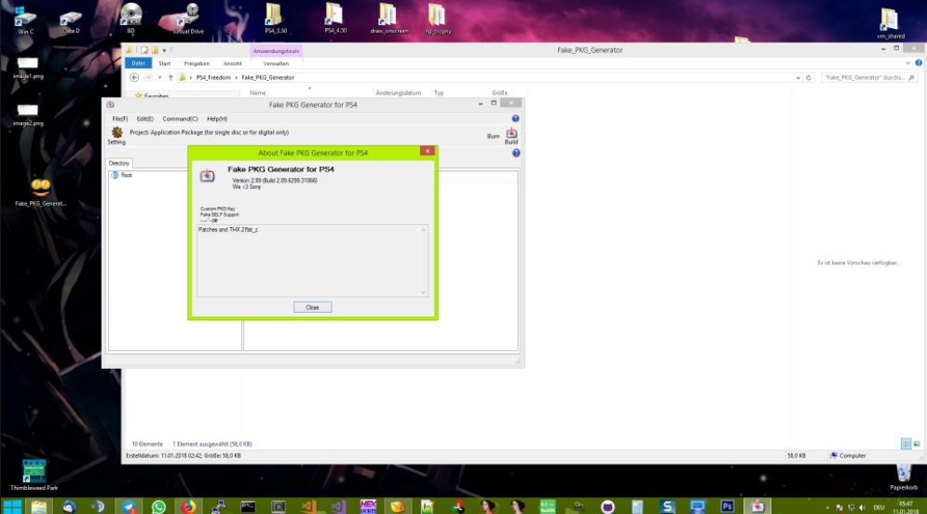Sort by the Größe column header
Image resolution: width=927 pixels, height=514 pixels.
(499, 93)
